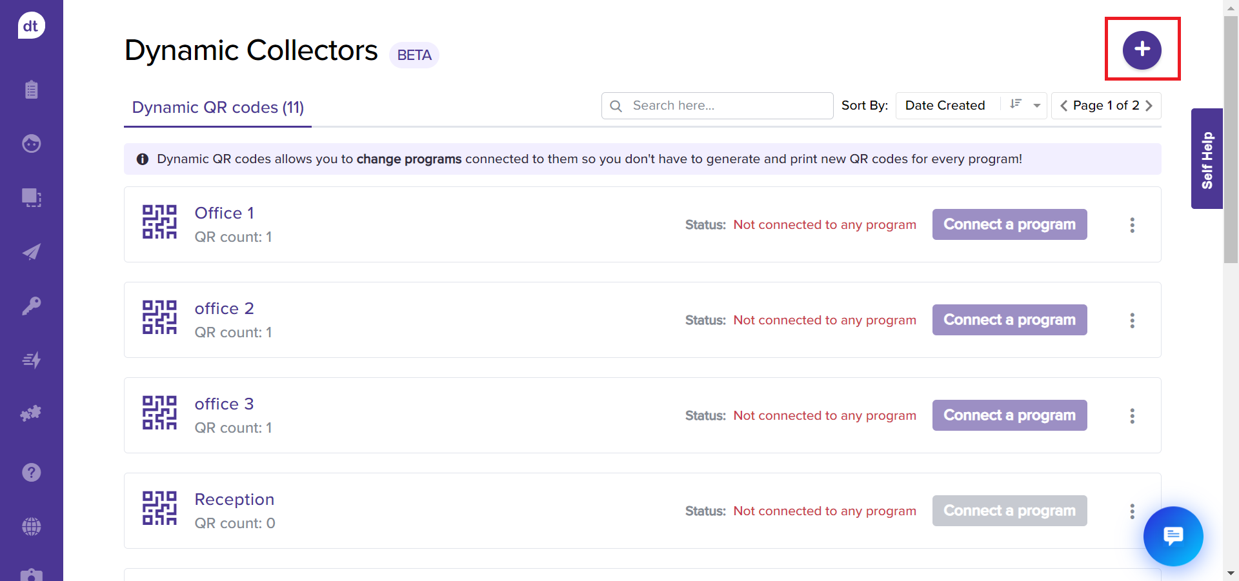Screen dimensions: 1239x581
Task: Click the puzzle pieces integrations icon
Action: 31,413
